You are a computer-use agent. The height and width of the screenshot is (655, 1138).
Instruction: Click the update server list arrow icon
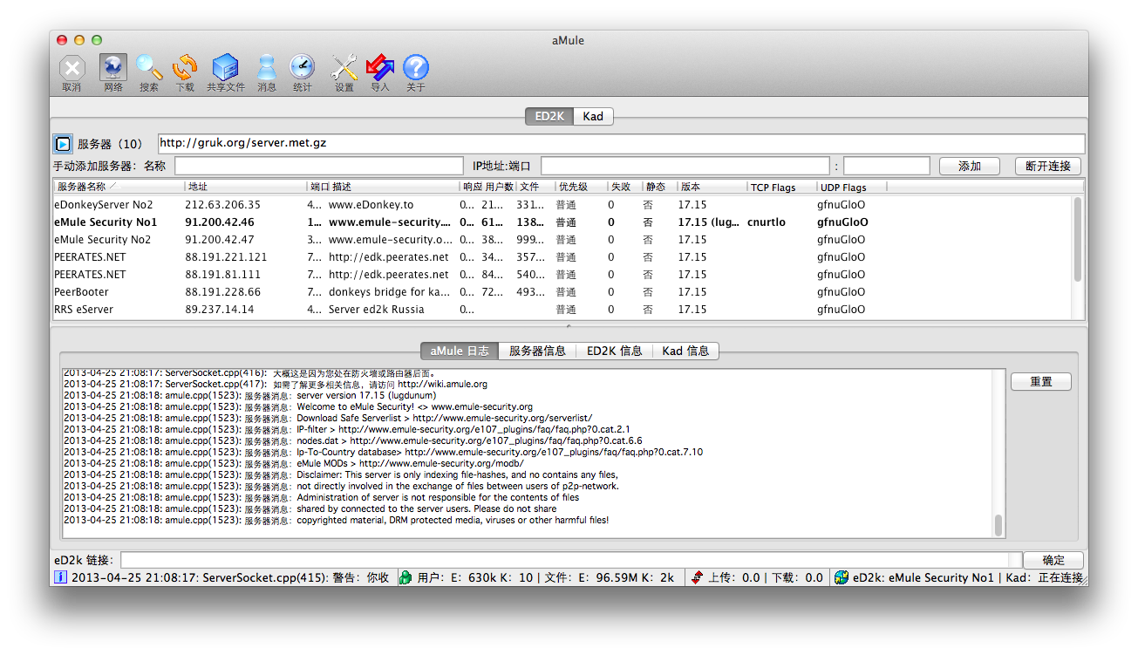click(x=62, y=143)
